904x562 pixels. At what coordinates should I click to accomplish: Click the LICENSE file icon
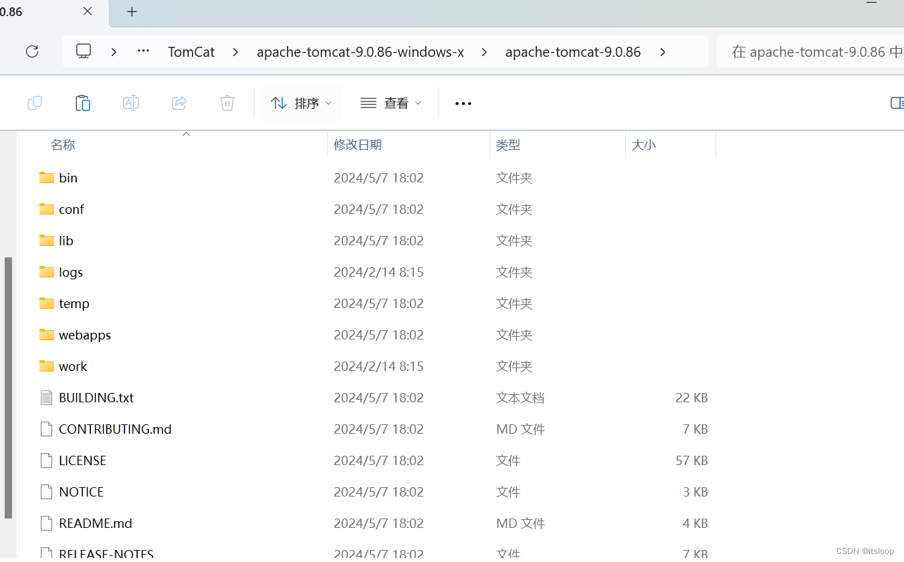[x=46, y=460]
